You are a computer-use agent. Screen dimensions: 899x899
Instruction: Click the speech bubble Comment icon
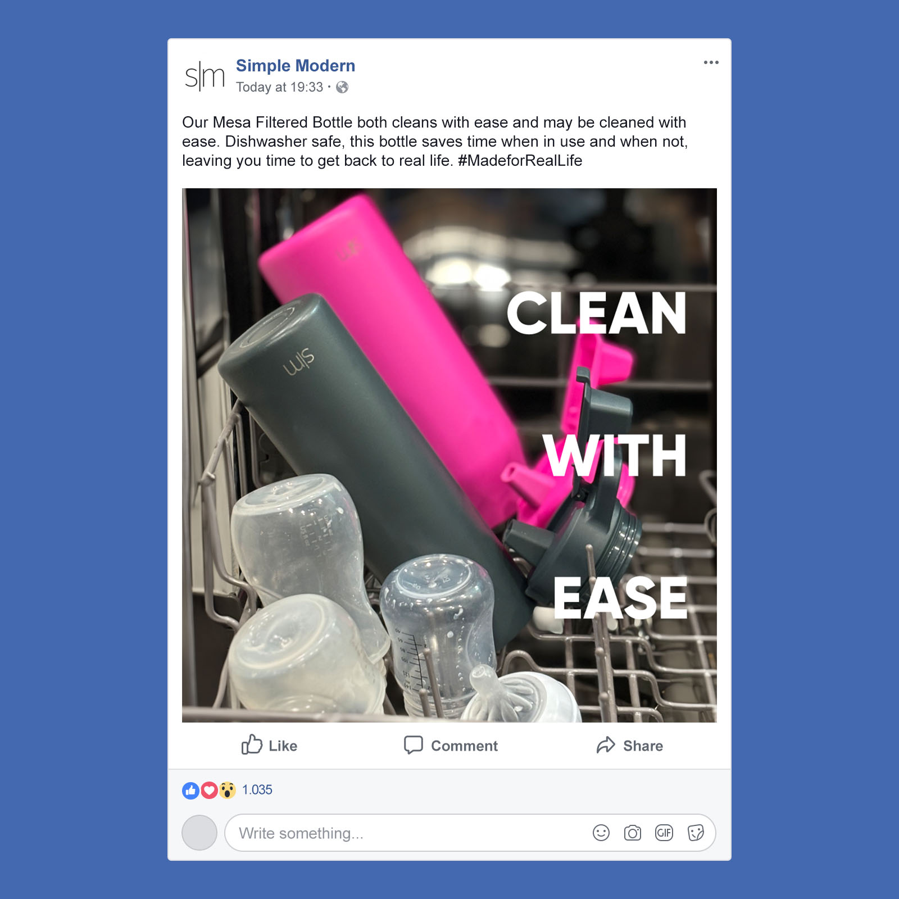point(414,745)
